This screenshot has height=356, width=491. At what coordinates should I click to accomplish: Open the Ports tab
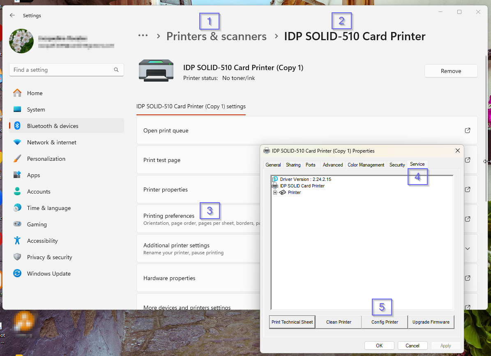coord(310,165)
